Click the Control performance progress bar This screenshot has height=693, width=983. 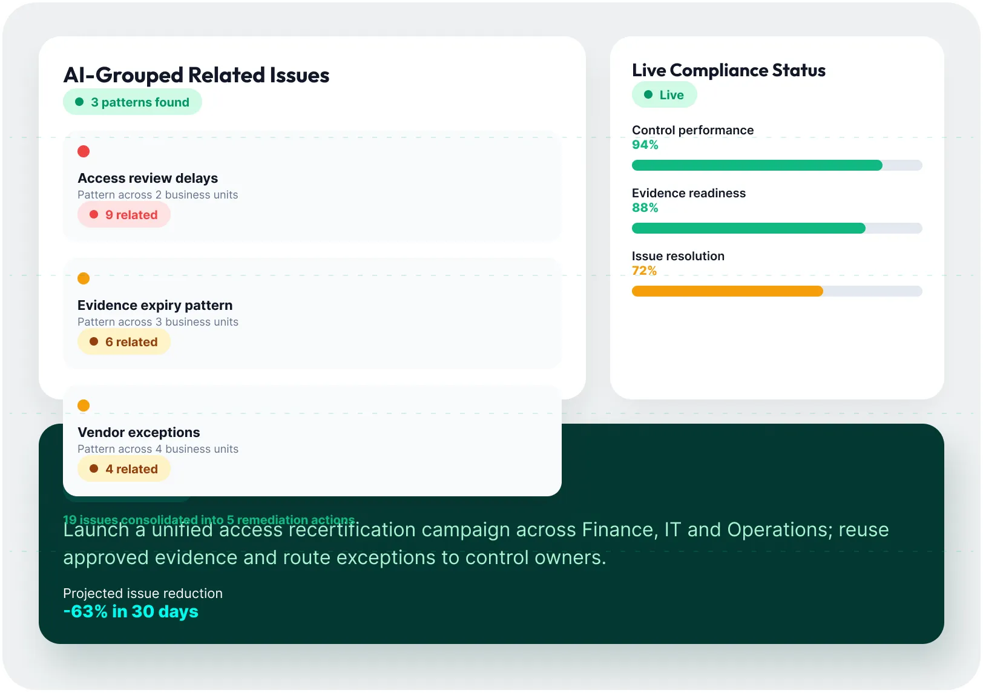(777, 165)
